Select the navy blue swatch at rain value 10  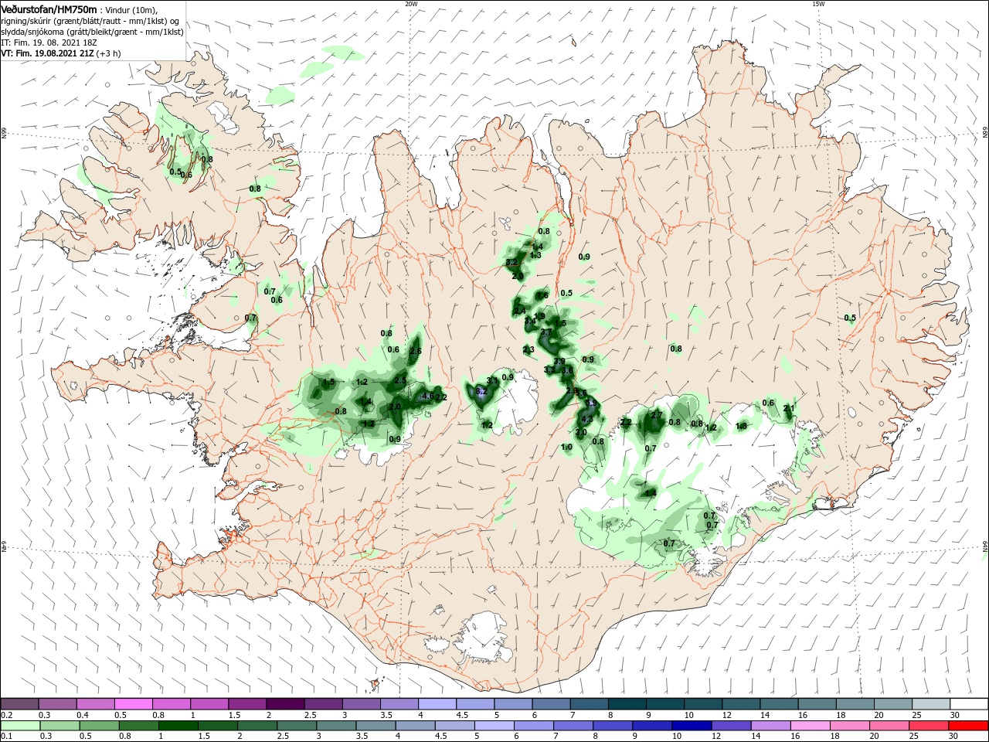click(692, 726)
